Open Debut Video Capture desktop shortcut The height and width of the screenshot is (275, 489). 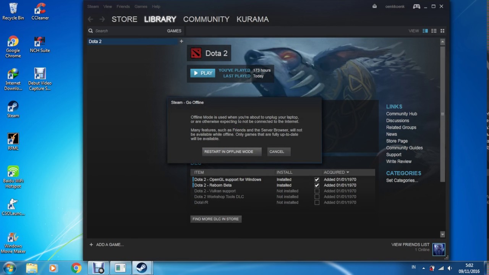tap(40, 79)
